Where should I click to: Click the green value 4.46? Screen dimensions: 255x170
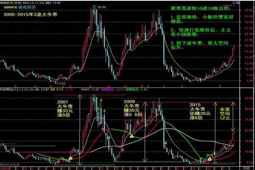tap(144, 90)
